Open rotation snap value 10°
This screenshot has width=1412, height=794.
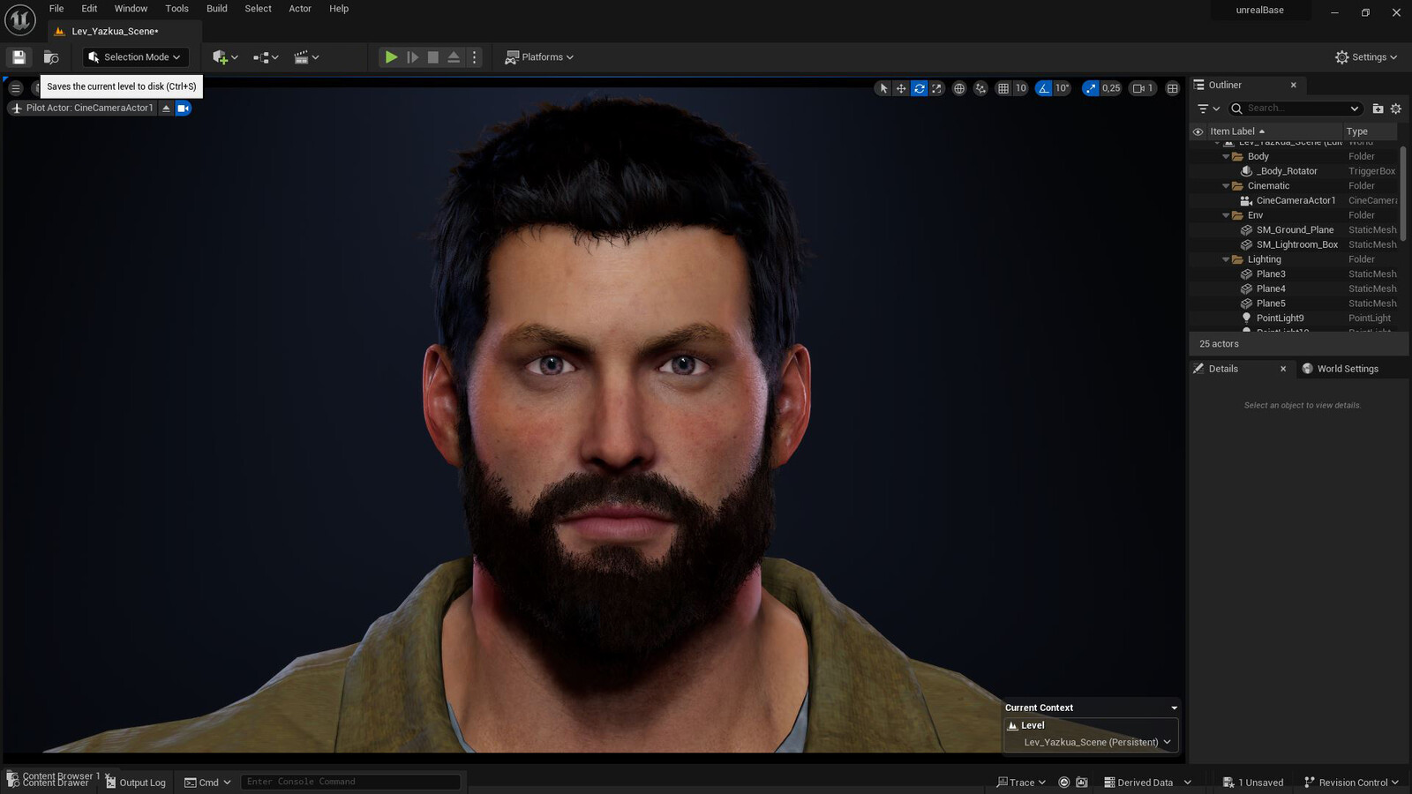click(x=1062, y=88)
